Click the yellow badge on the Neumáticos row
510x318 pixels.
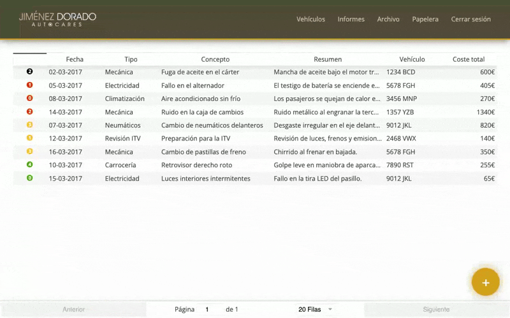(29, 125)
